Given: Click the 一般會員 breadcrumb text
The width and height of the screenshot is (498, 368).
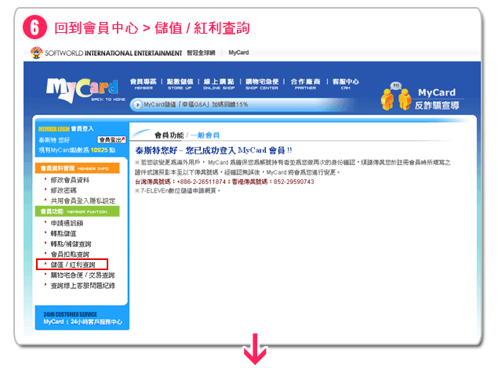Looking at the screenshot, I should pyautogui.click(x=205, y=135).
